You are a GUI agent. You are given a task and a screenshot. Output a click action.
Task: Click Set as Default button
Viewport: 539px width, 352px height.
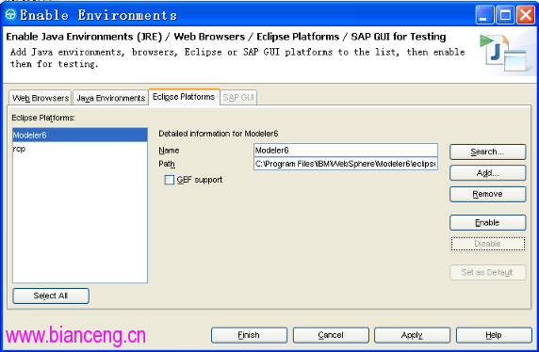point(487,272)
